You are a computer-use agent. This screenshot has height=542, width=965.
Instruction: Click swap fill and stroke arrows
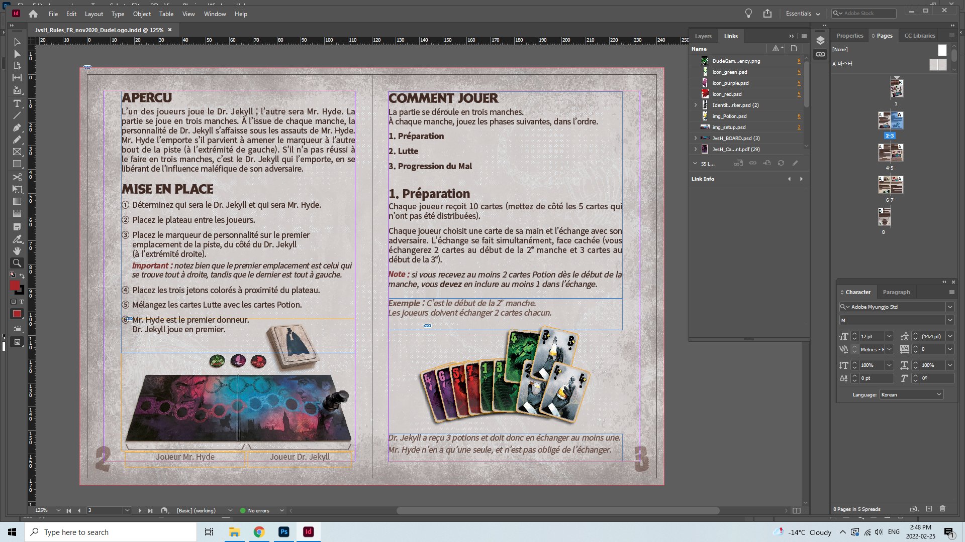point(22,276)
